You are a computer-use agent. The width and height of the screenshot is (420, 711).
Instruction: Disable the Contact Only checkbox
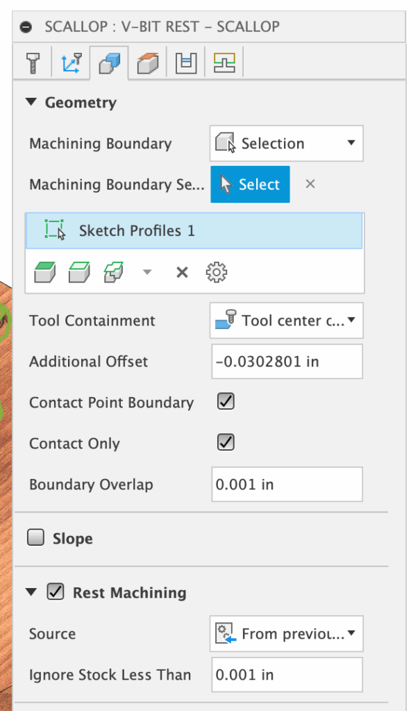click(226, 442)
